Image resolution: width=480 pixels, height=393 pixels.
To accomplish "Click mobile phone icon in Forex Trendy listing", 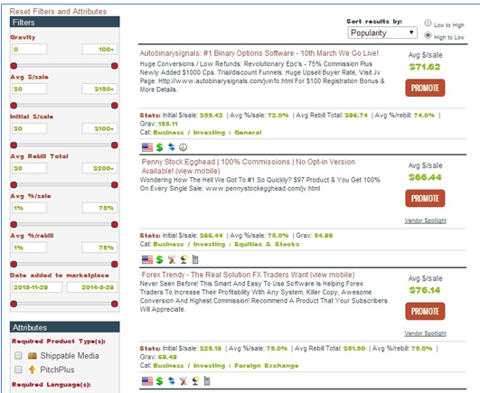I will coord(207,381).
